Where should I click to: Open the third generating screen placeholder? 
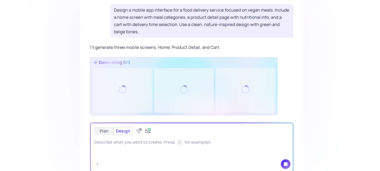point(245,91)
